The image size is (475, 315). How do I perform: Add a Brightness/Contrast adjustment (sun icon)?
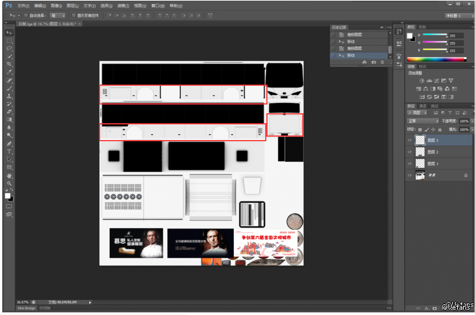coord(422,81)
